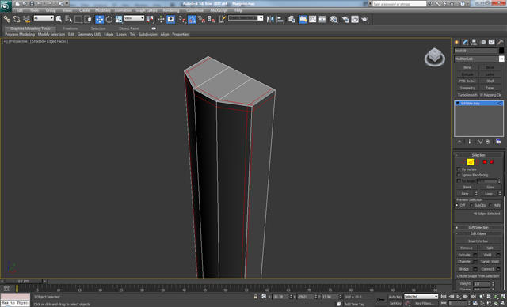
Task: Activate the Select Object tool
Action: pyautogui.click(x=59, y=19)
